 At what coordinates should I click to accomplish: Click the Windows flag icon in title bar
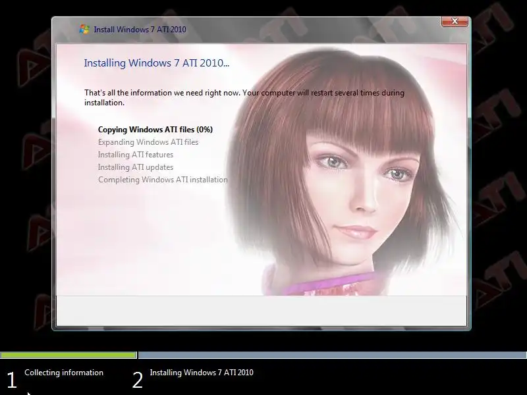[x=84, y=29]
